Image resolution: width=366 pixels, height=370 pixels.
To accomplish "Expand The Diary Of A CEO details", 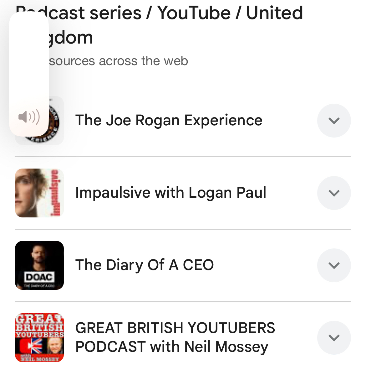I will click(334, 265).
